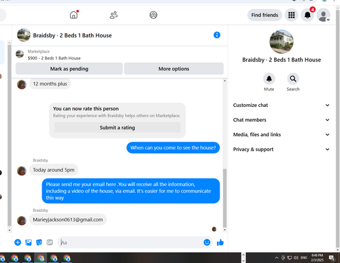Image resolution: width=340 pixels, height=263 pixels.
Task: Click the right panel name Braidsby 2 Beds 1 Bath House
Action: (282, 60)
